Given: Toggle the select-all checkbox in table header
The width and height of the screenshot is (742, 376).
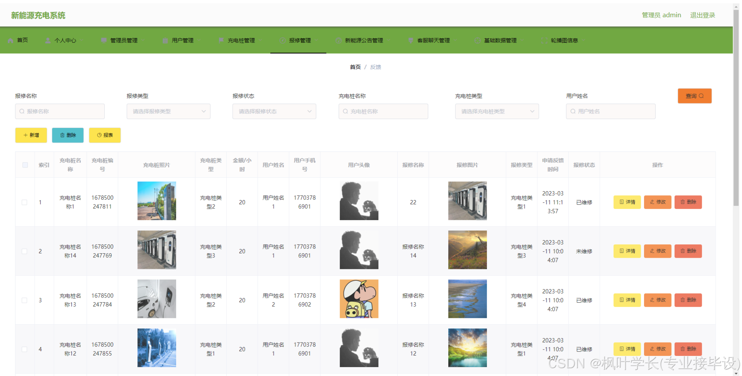Looking at the screenshot, I should tap(25, 165).
